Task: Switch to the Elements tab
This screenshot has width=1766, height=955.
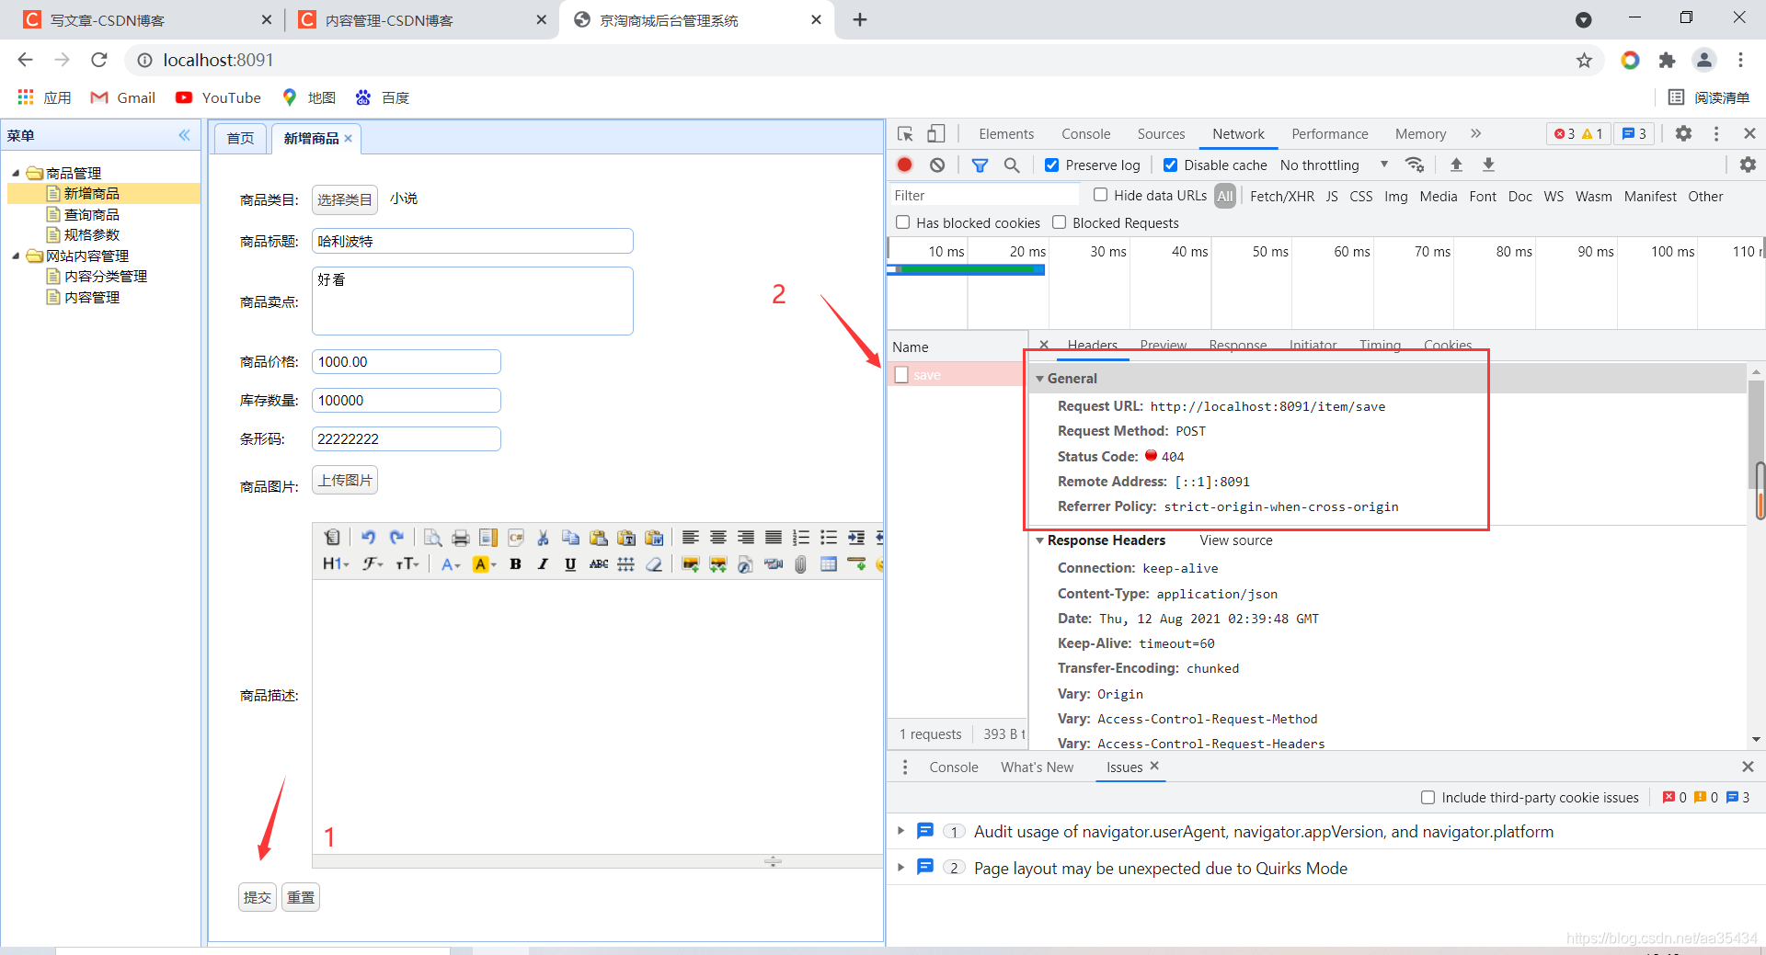Action: (1006, 134)
